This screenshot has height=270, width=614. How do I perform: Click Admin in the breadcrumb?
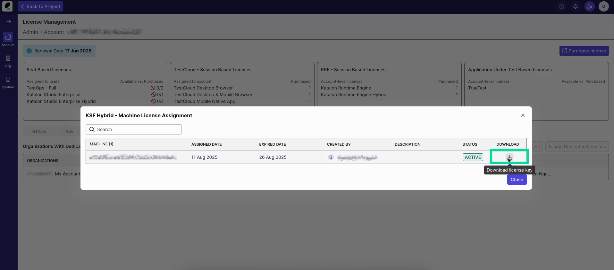pyautogui.click(x=30, y=32)
